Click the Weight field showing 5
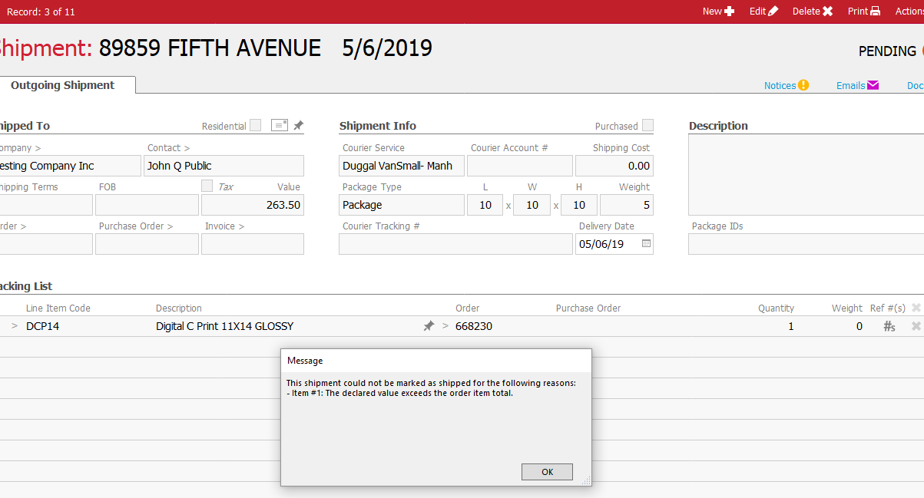The width and height of the screenshot is (924, 498). click(627, 205)
